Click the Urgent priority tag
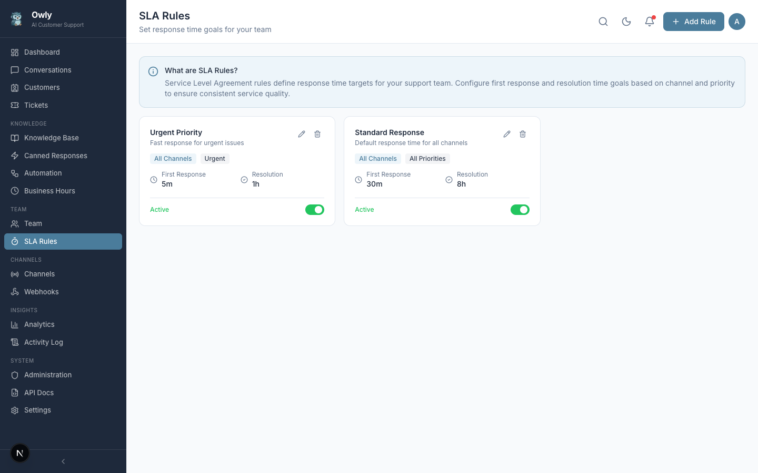The image size is (758, 473). point(215,159)
